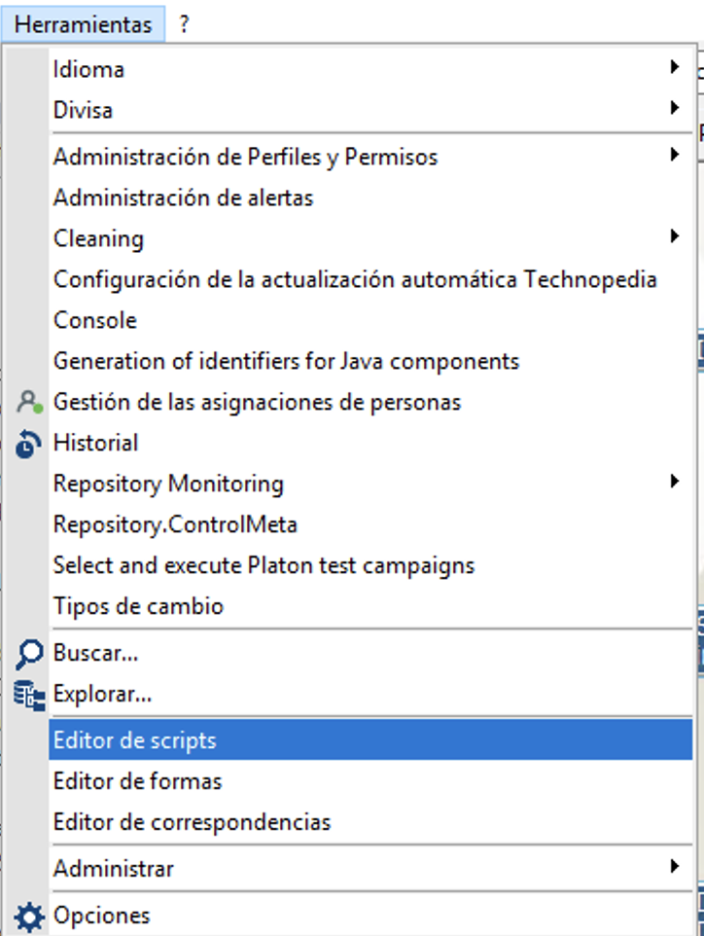This screenshot has height=936, width=704.
Task: Select the Explorar... entry
Action: pyautogui.click(x=370, y=695)
